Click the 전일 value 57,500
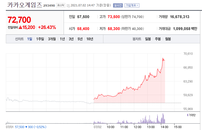 tap(83, 17)
